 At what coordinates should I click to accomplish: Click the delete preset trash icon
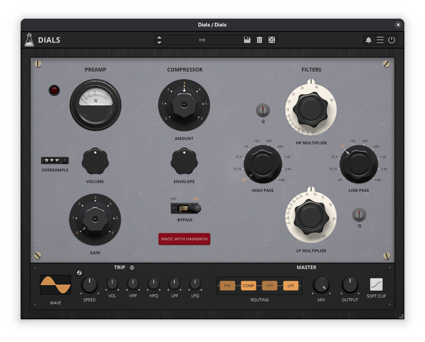tap(259, 40)
